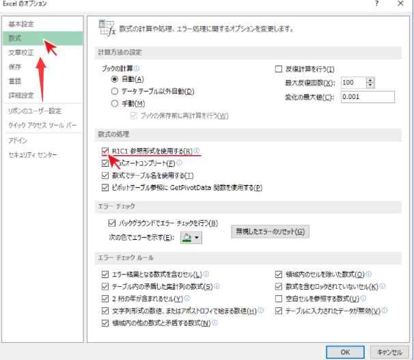This screenshot has height=360, width=414.
Task: Select 手動(M) calculation radio button
Action: pyautogui.click(x=114, y=103)
